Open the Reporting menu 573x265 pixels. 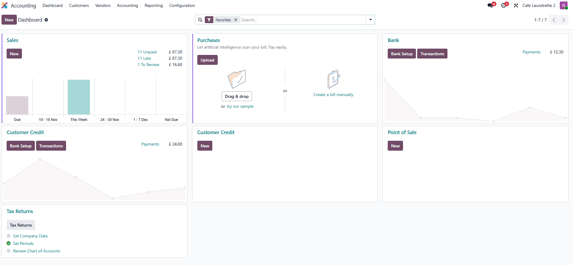coord(154,5)
